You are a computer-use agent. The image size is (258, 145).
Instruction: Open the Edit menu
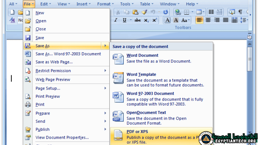tap(46, 4)
